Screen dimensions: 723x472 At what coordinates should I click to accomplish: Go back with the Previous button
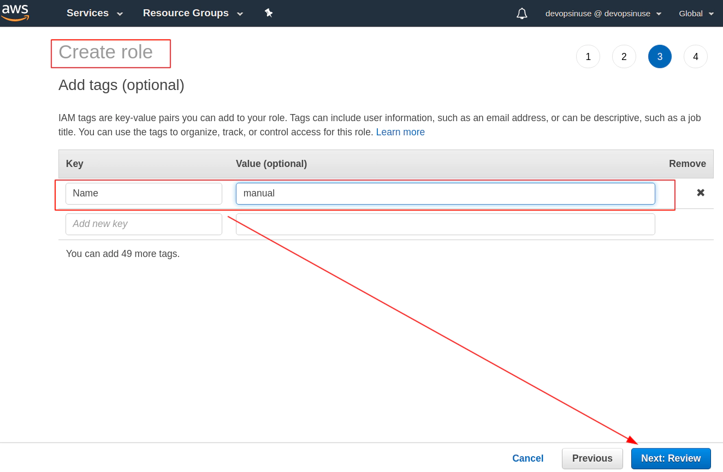click(x=592, y=458)
